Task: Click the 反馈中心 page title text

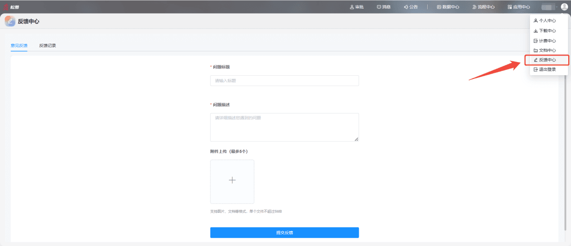Action: point(28,21)
